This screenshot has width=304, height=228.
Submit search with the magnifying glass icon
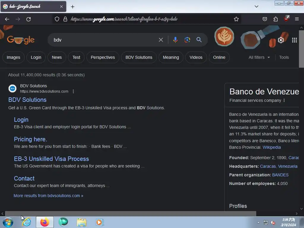tap(199, 40)
